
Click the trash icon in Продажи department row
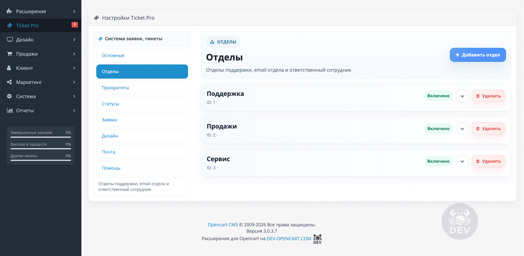pos(478,129)
